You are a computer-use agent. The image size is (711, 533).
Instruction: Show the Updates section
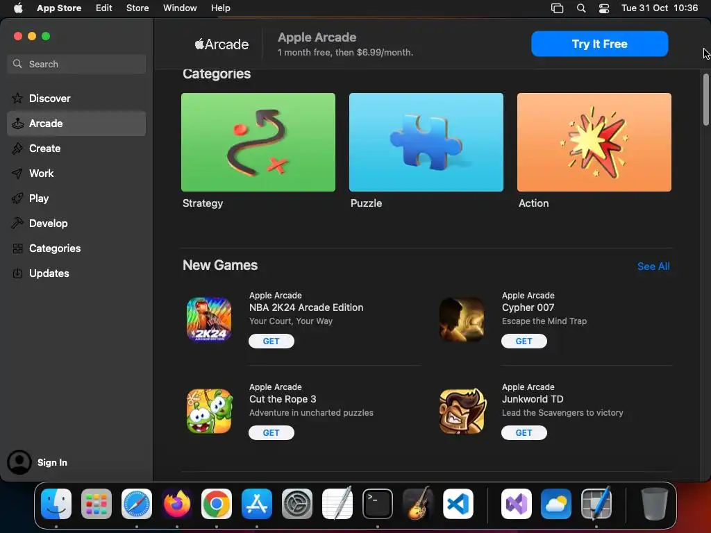click(76, 273)
